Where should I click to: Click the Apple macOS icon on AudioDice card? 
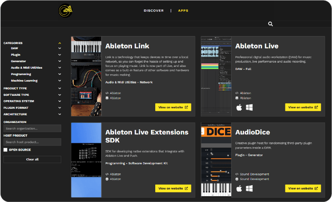[x=239, y=189]
